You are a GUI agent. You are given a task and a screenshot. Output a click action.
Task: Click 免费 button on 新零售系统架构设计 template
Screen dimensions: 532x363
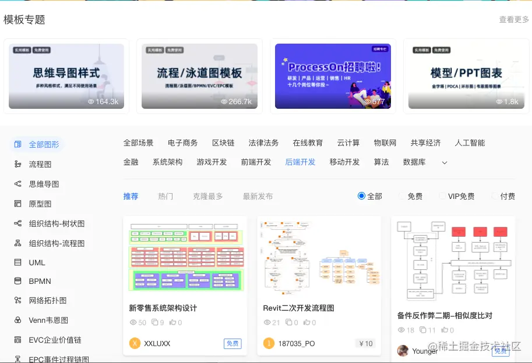[x=232, y=343]
